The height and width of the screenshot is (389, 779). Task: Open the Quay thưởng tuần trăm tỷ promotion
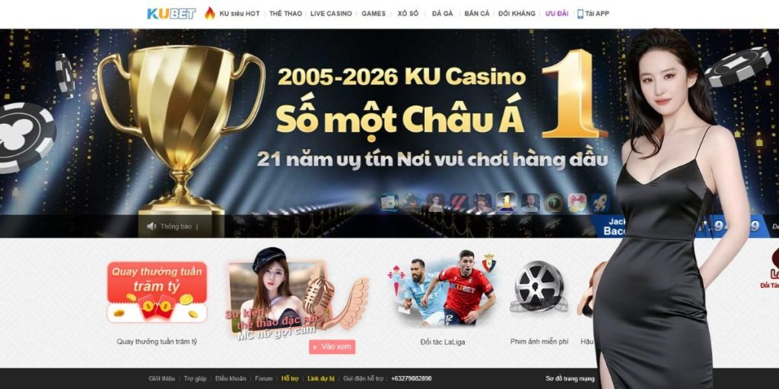[157, 293]
